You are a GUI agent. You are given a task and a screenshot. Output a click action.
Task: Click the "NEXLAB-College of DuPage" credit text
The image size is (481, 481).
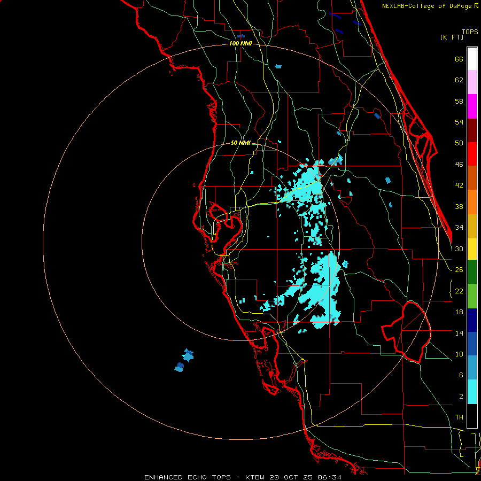click(x=427, y=6)
